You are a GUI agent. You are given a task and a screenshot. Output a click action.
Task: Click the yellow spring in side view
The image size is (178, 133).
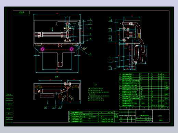point(139,36)
